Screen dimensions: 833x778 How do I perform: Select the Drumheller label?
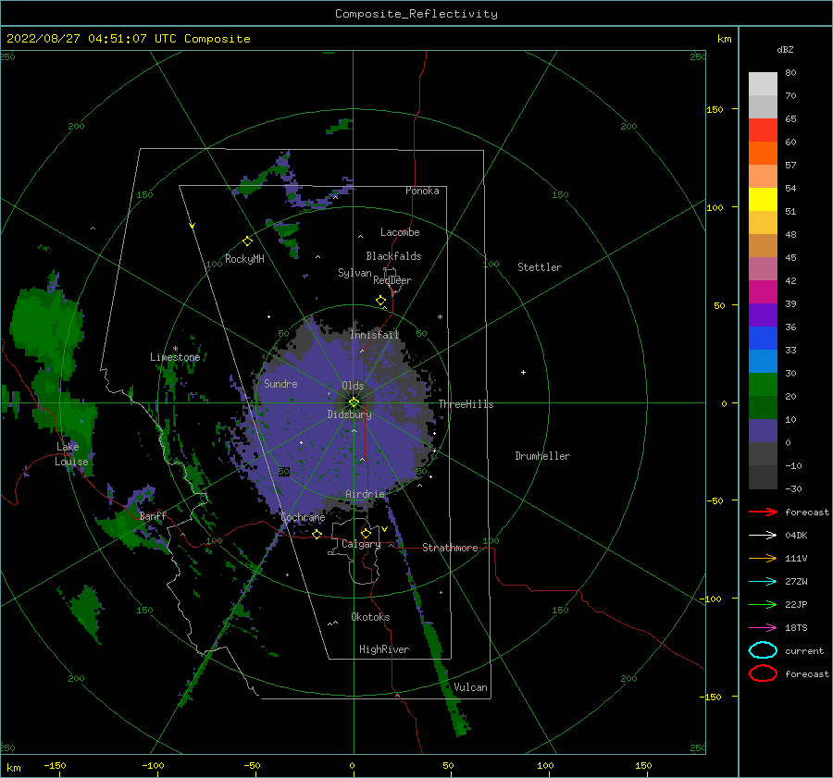point(542,456)
